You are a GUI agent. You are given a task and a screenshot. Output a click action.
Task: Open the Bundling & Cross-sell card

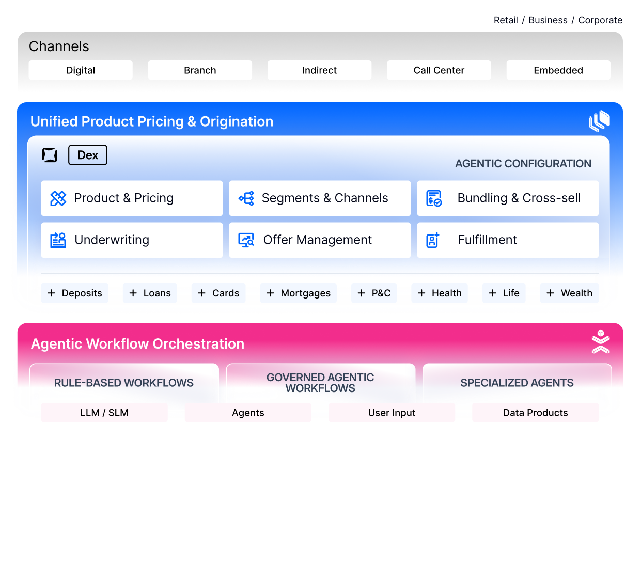(x=508, y=198)
